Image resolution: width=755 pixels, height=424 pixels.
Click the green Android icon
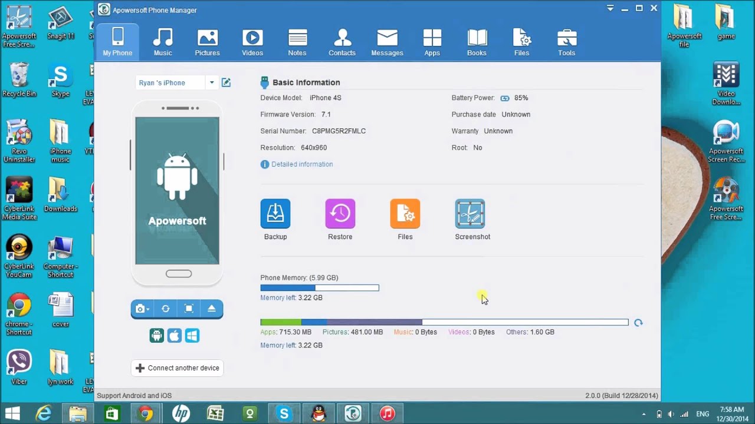pyautogui.click(x=156, y=336)
